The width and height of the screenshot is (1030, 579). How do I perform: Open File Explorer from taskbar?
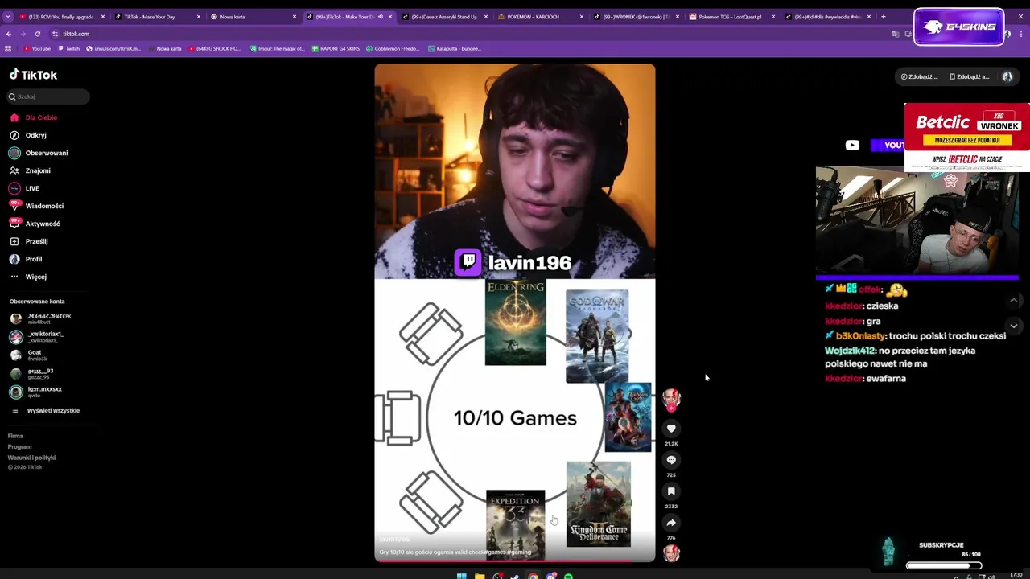pyautogui.click(x=480, y=576)
